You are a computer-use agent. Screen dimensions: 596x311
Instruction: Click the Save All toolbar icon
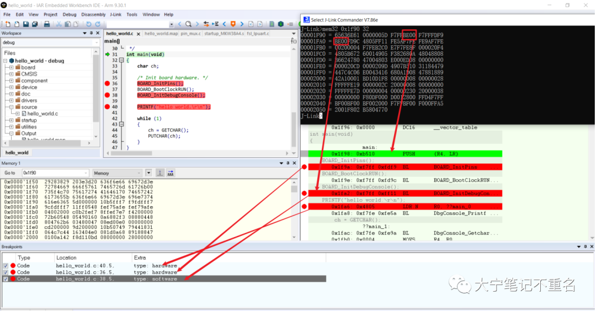point(35,24)
